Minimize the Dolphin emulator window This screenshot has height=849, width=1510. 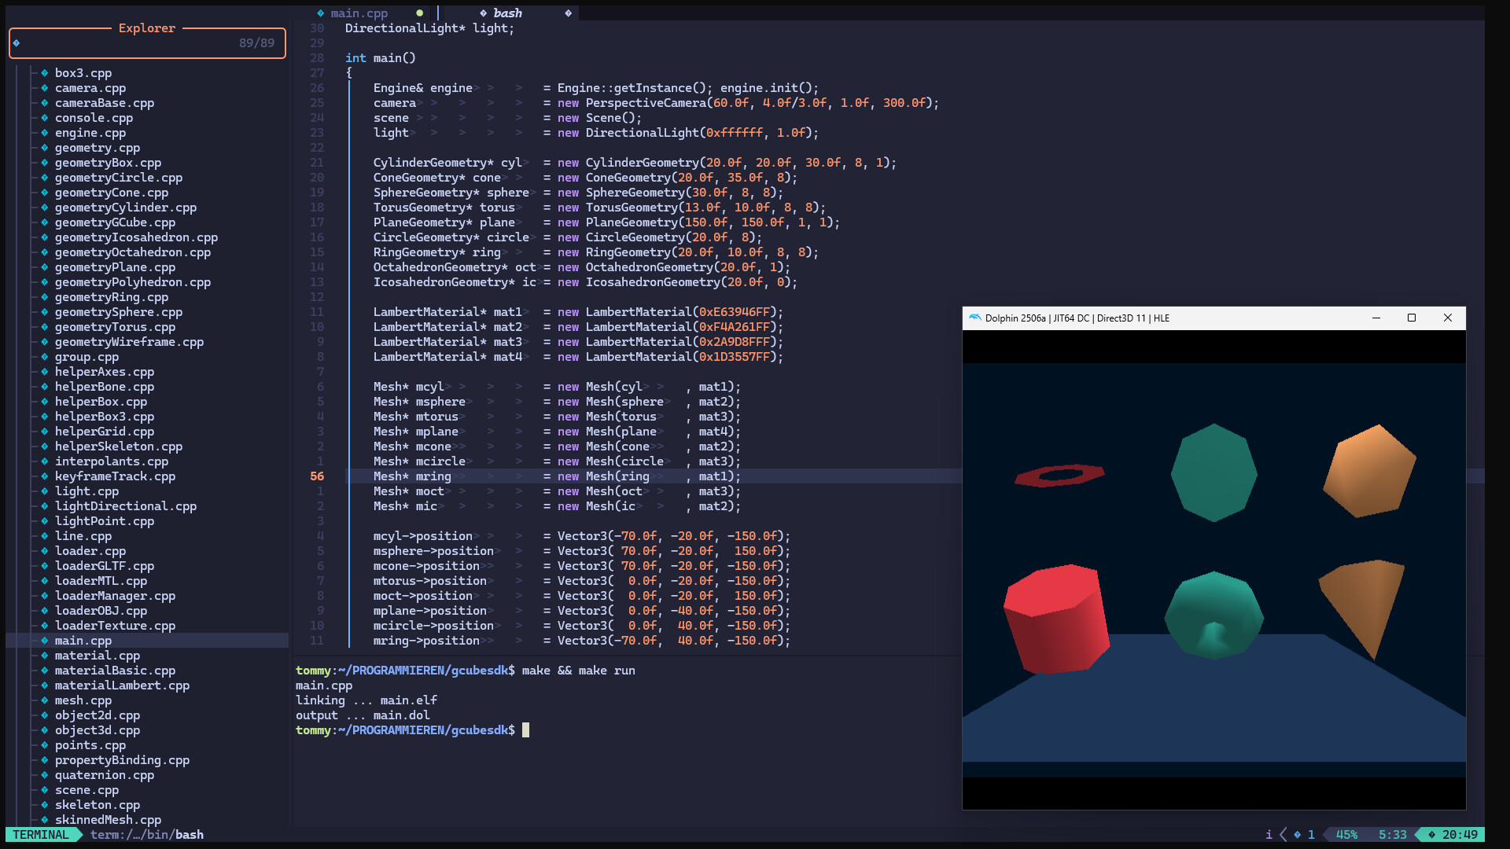1376,318
